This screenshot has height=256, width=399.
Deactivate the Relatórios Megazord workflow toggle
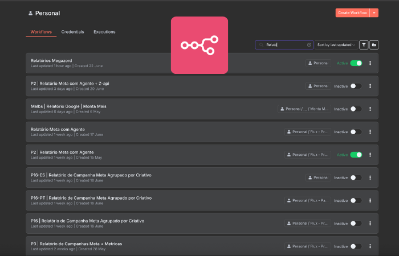tap(356, 63)
